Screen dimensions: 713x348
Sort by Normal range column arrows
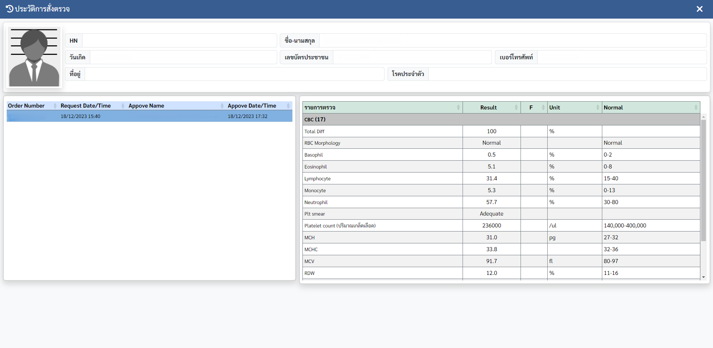(x=696, y=108)
